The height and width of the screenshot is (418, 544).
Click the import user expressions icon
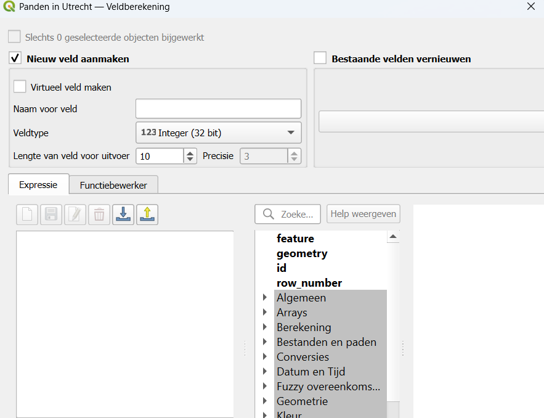[x=123, y=215]
